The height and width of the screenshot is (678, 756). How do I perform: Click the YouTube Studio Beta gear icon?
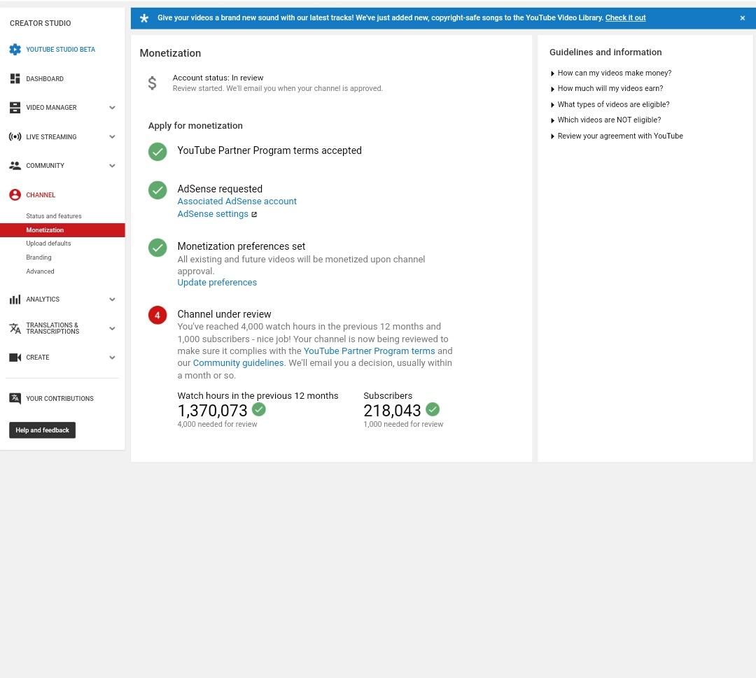tap(15, 49)
